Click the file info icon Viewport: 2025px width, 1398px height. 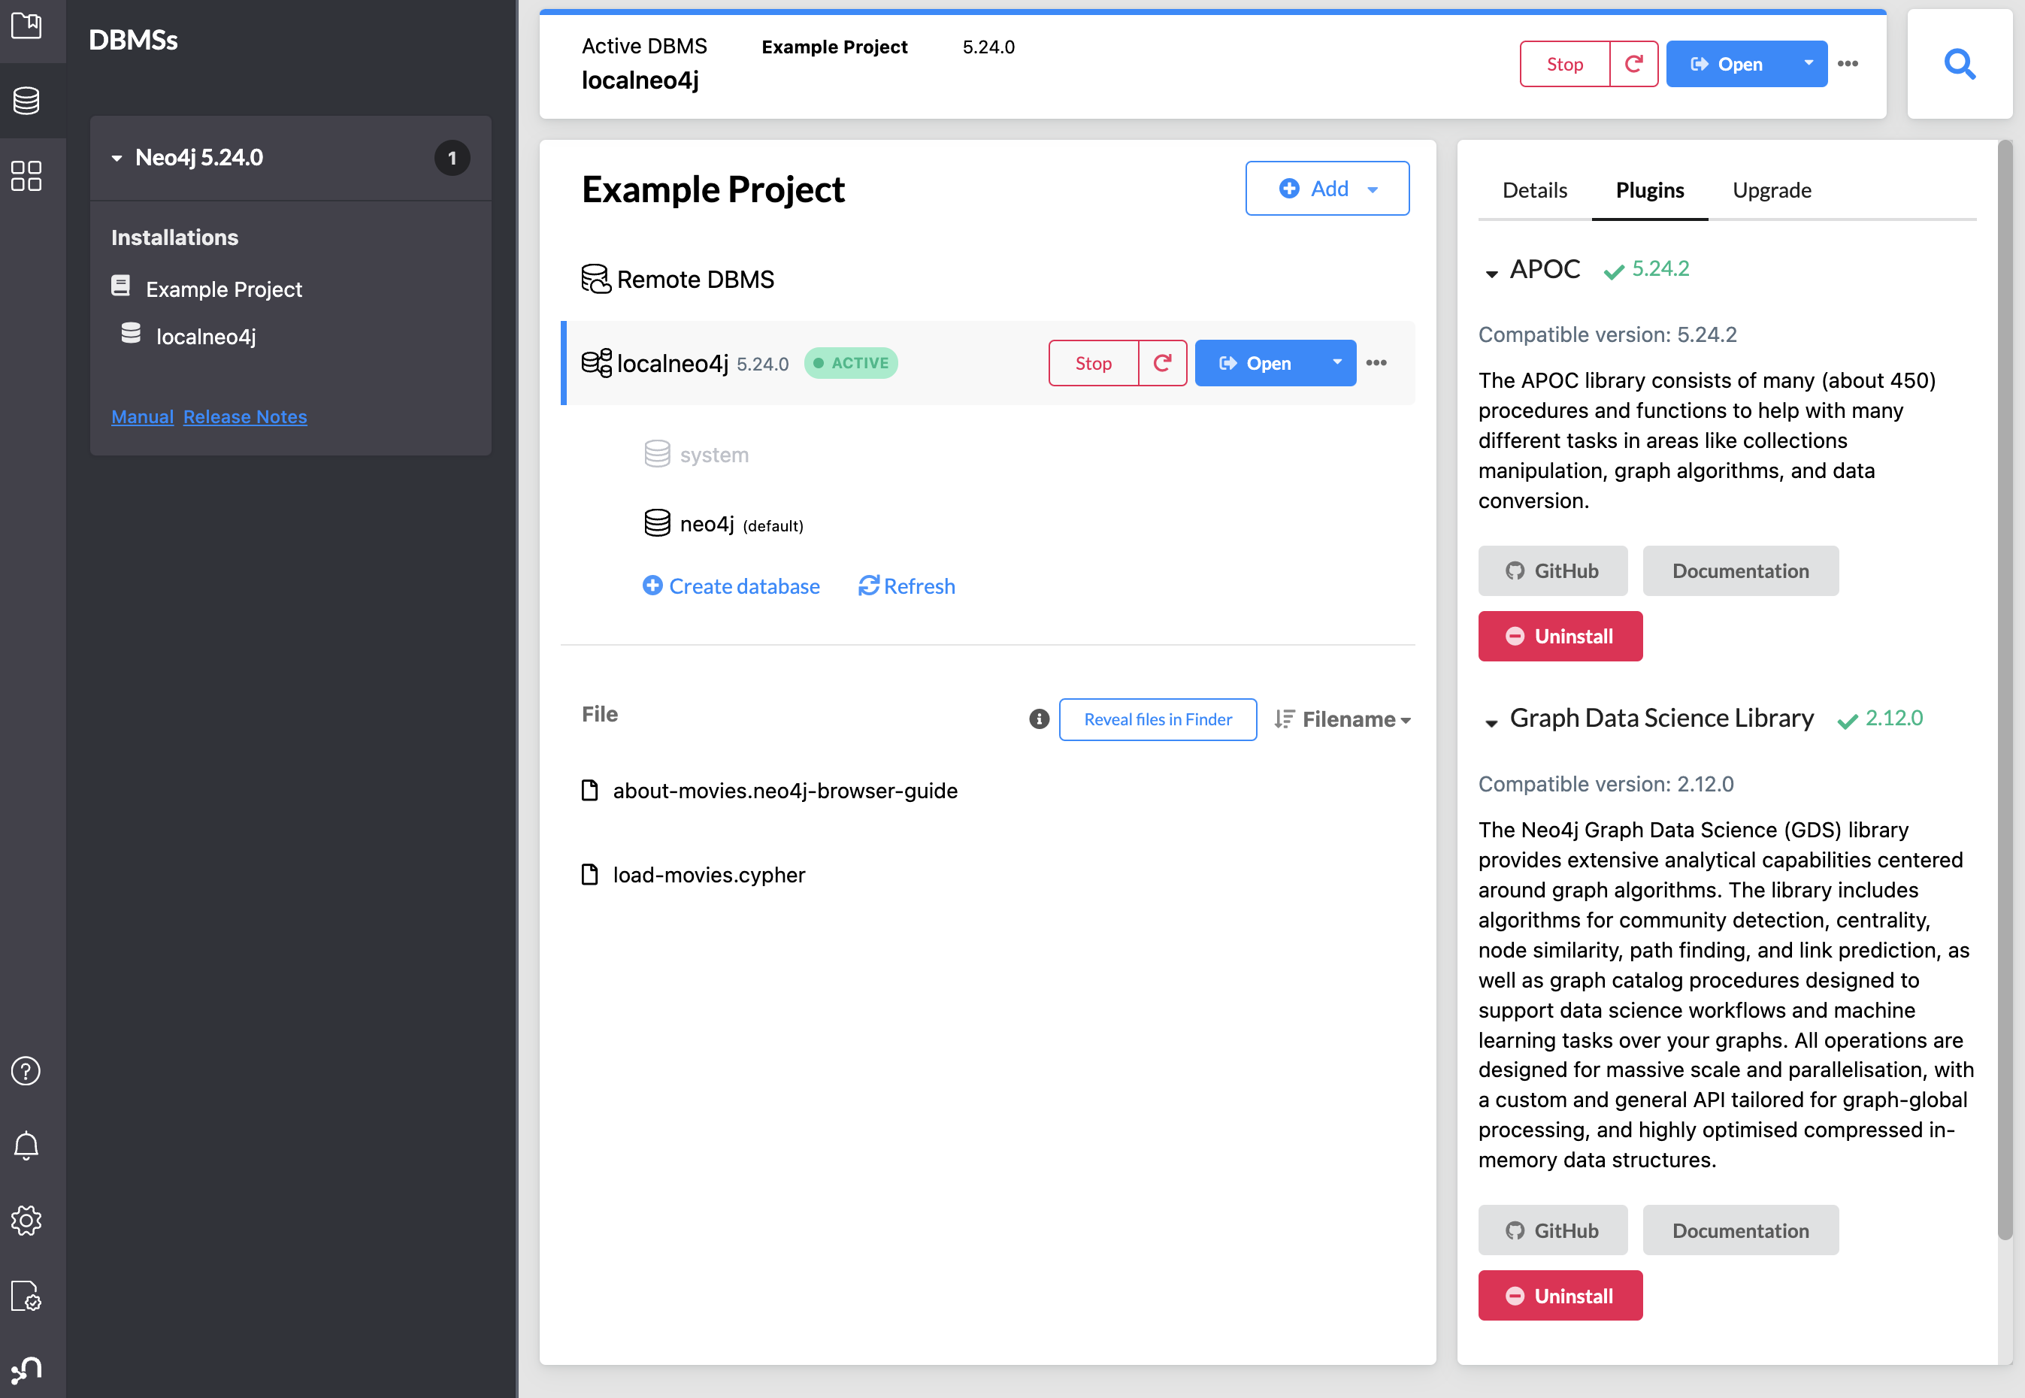[1039, 719]
